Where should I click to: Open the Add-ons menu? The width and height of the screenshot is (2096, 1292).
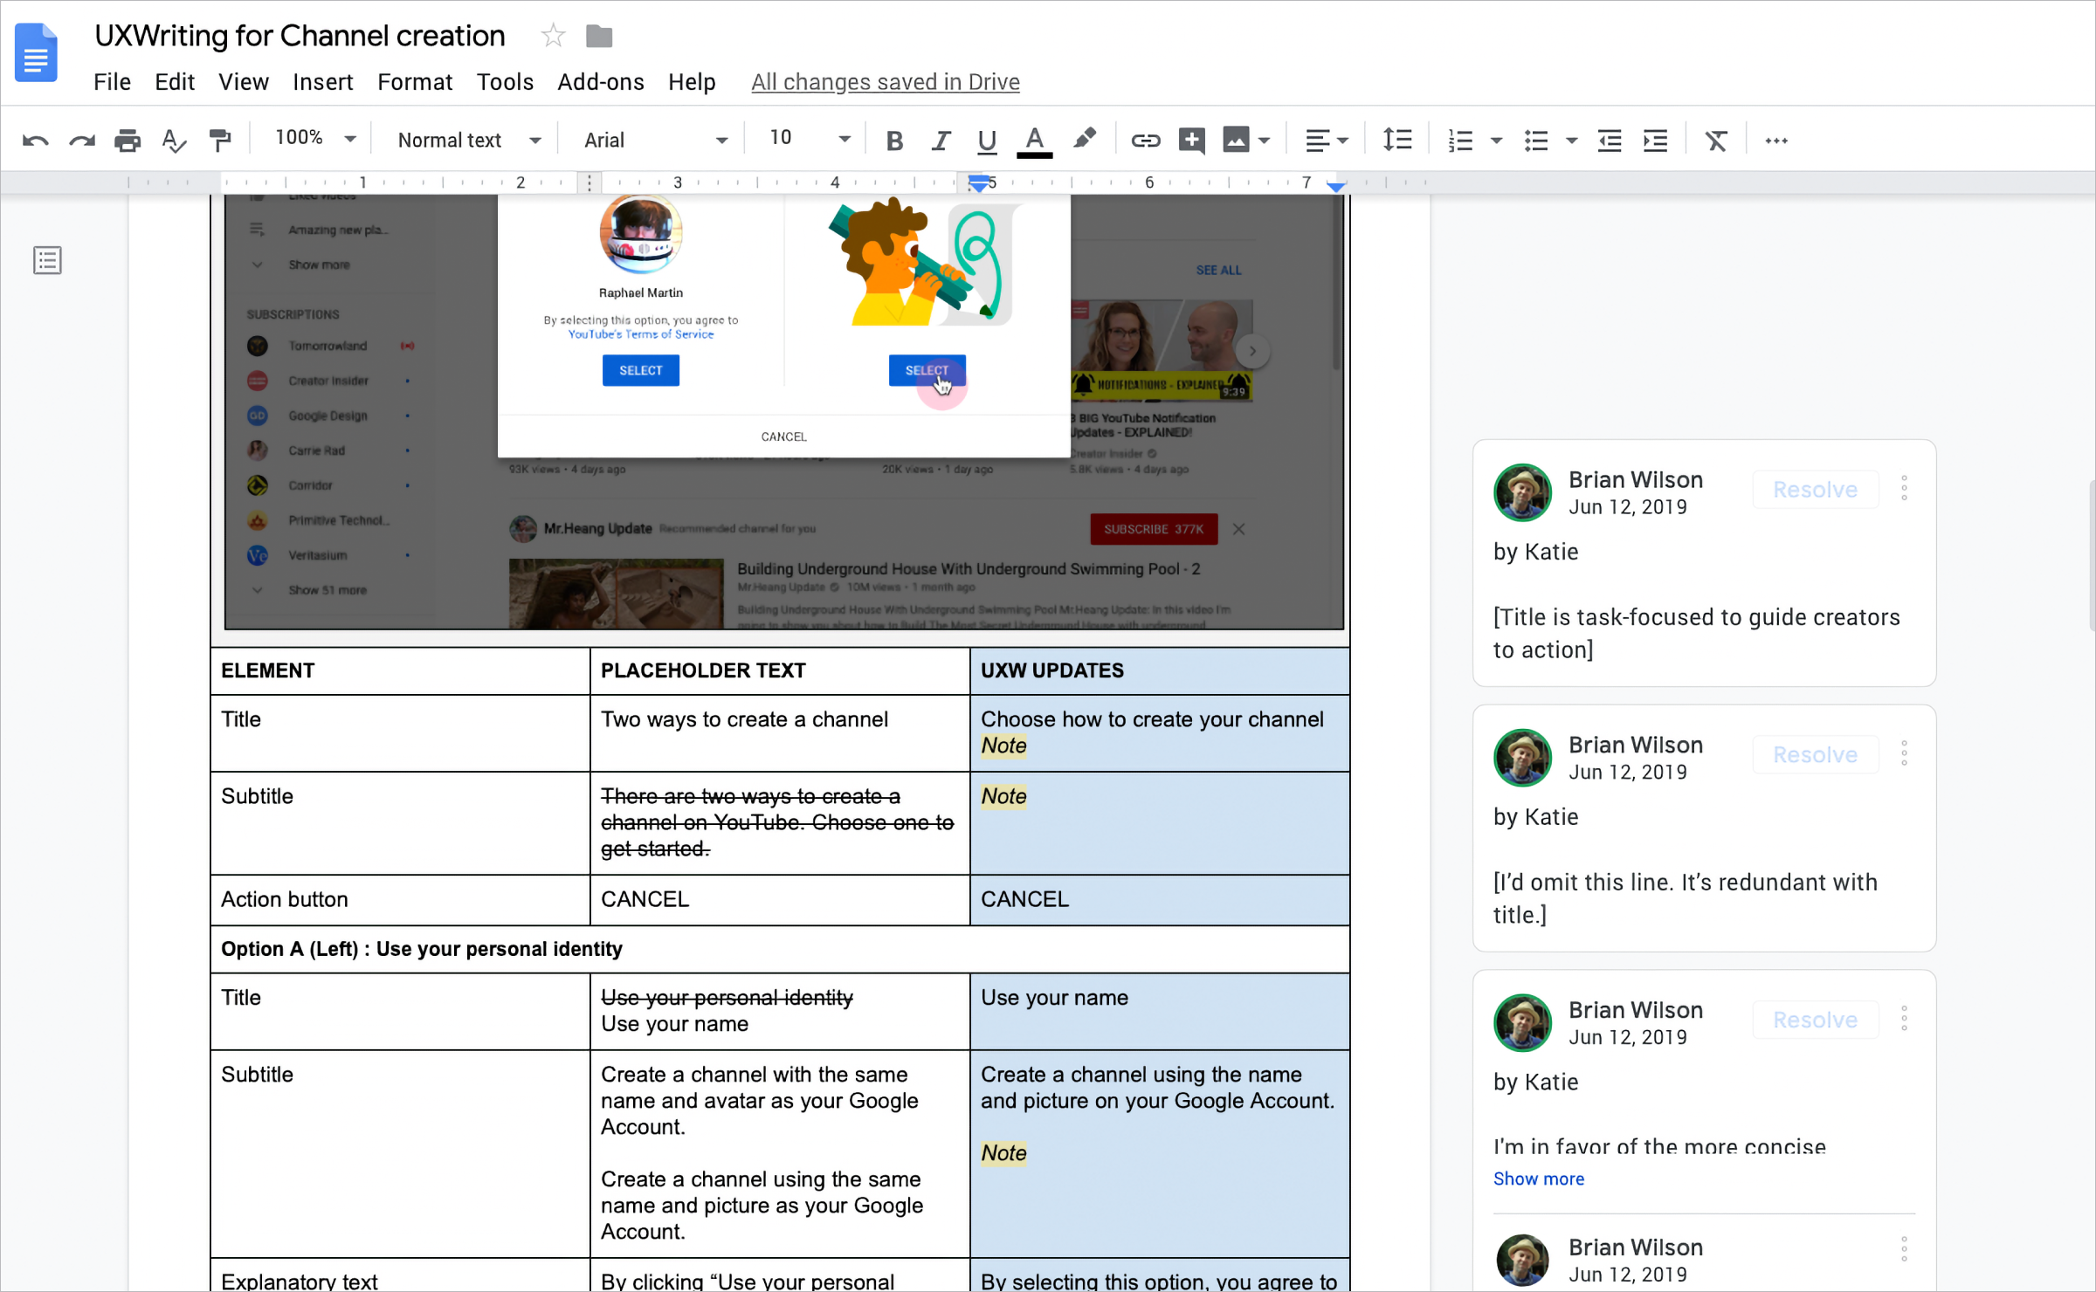click(601, 82)
